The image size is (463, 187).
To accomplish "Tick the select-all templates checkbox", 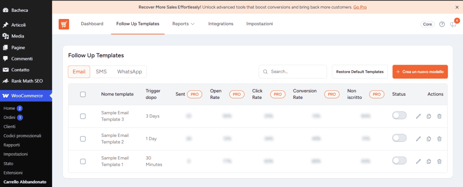I will click(x=83, y=94).
